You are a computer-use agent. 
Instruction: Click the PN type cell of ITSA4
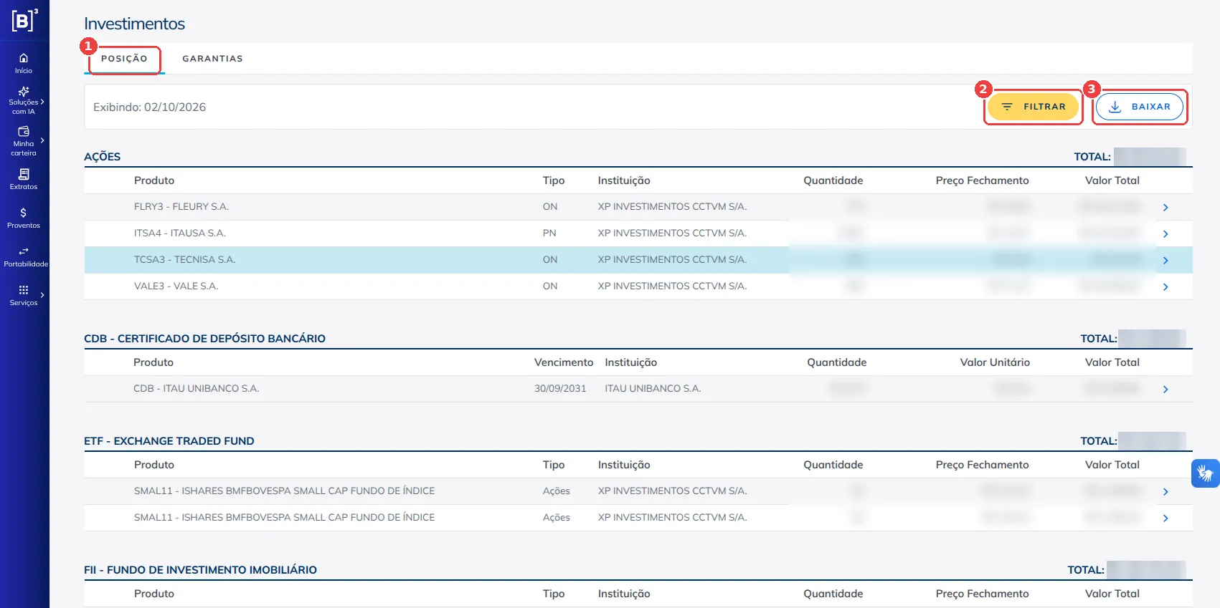pyautogui.click(x=549, y=233)
